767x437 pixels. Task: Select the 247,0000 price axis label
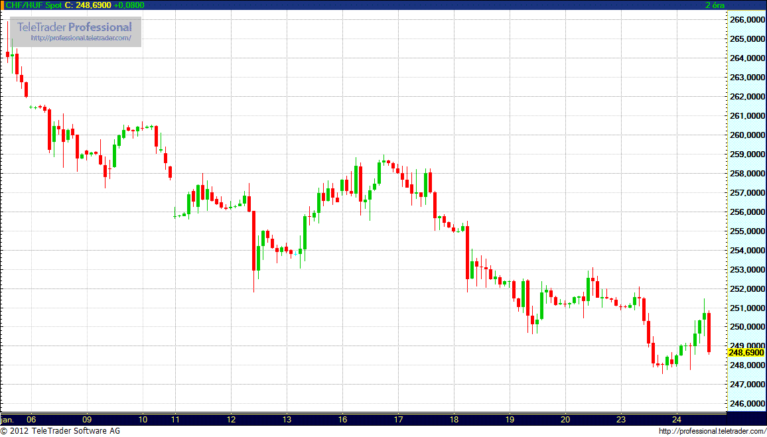(746, 385)
